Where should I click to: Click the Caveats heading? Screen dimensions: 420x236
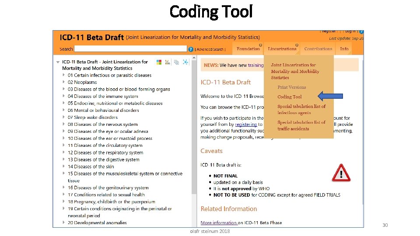[212, 151]
